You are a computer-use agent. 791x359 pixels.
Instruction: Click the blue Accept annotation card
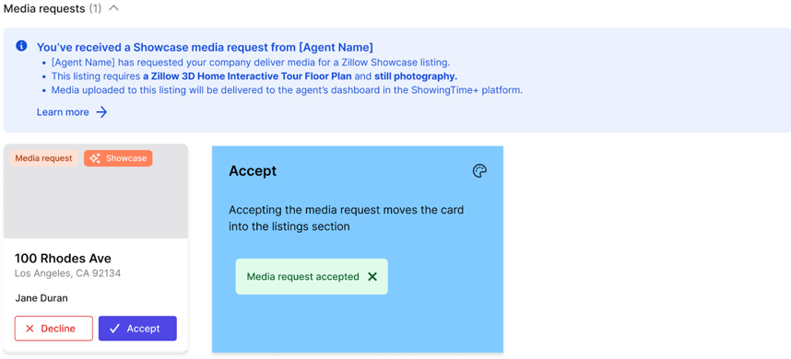[358, 249]
